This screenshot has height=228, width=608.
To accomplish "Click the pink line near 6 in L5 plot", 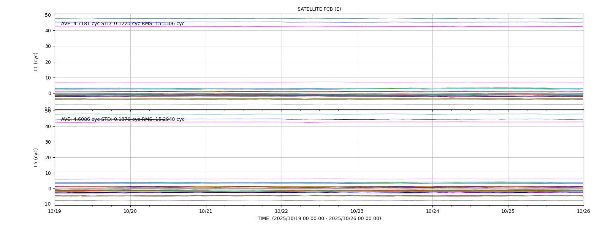I will (319, 179).
